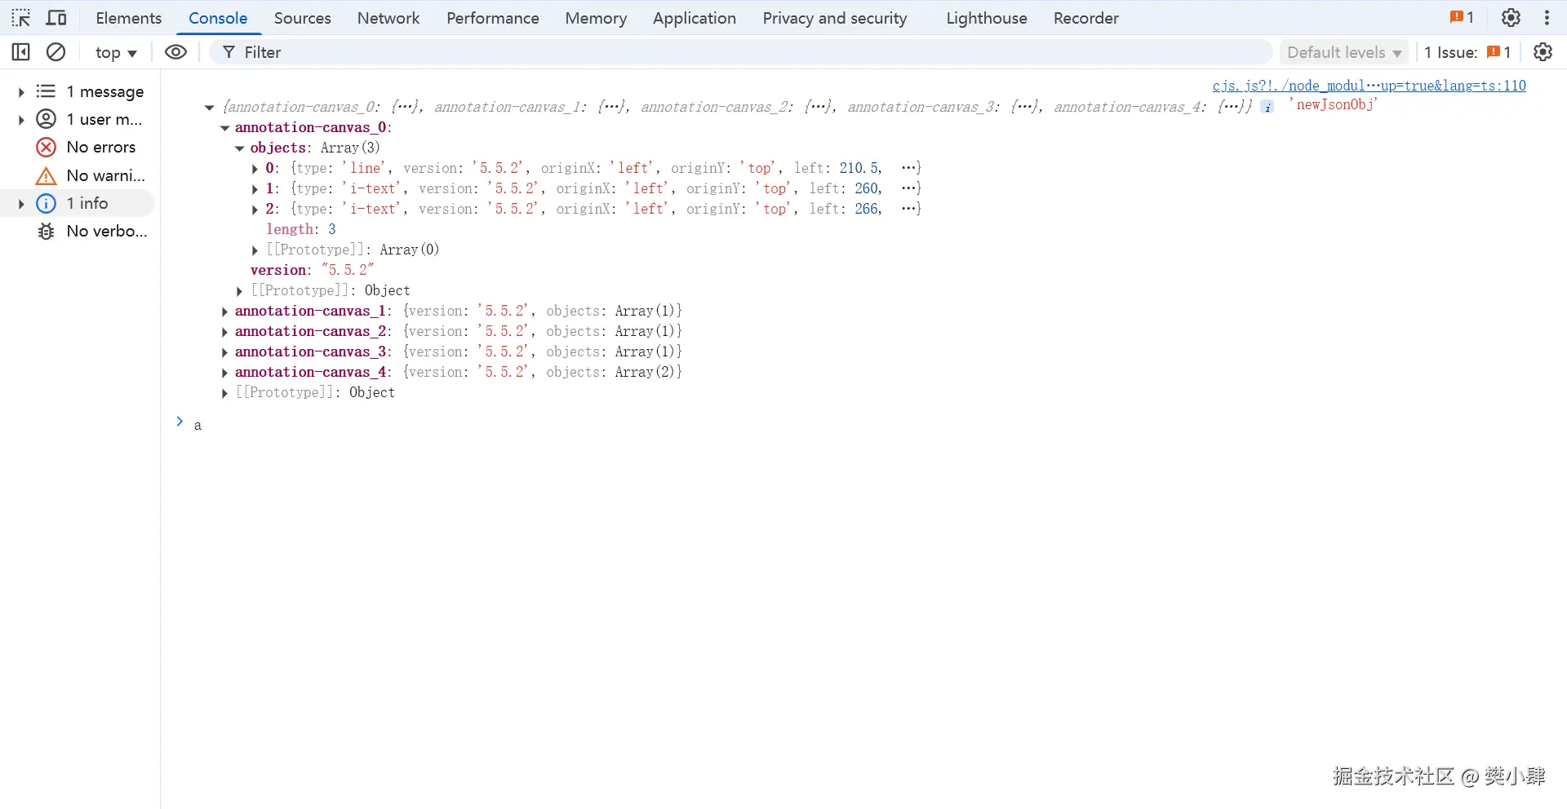Image resolution: width=1567 pixels, height=809 pixels.
Task: Click the length: 3 property
Action: click(301, 229)
